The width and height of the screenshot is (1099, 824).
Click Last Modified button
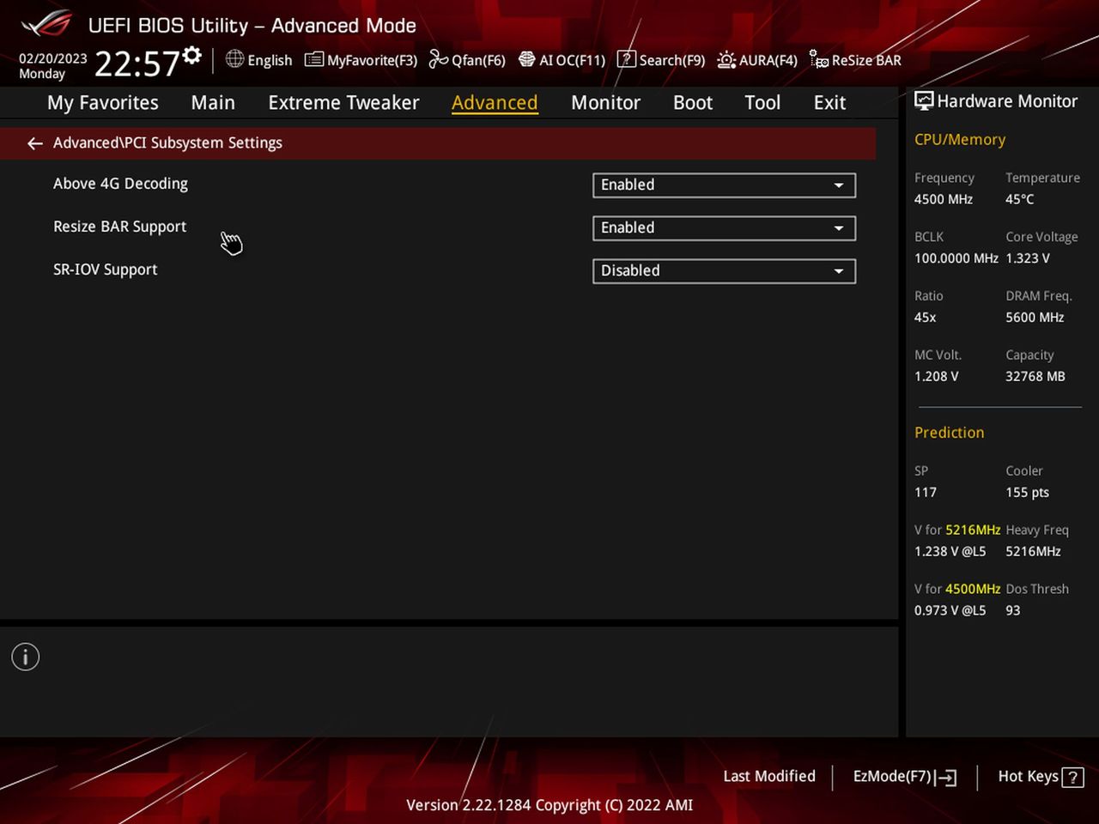point(769,776)
